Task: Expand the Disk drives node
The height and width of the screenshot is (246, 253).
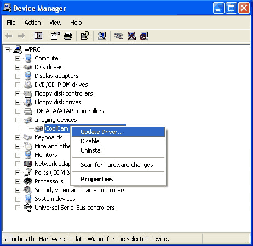Action: tap(18, 67)
